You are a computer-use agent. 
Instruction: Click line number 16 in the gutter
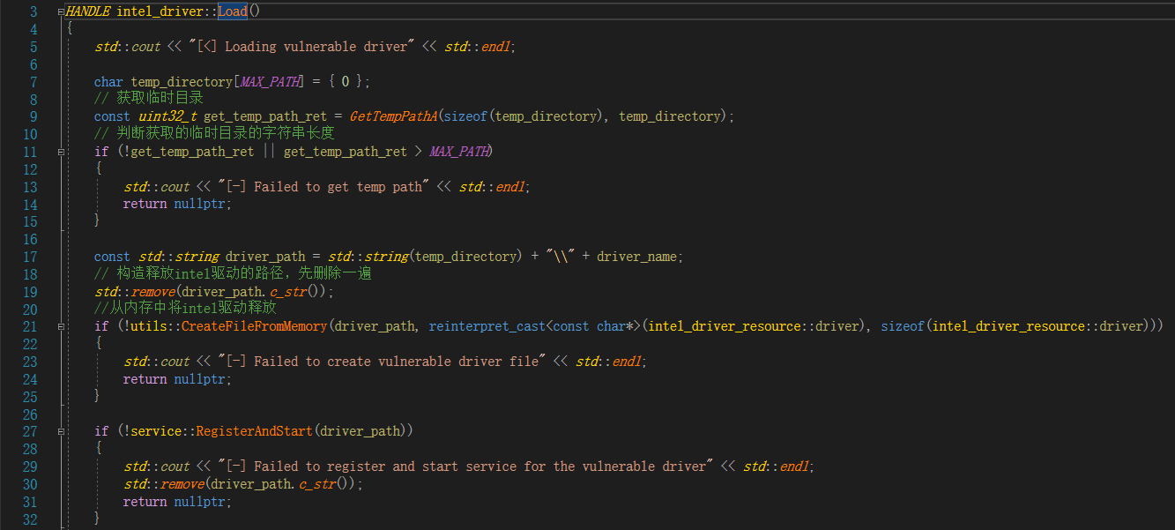[30, 239]
